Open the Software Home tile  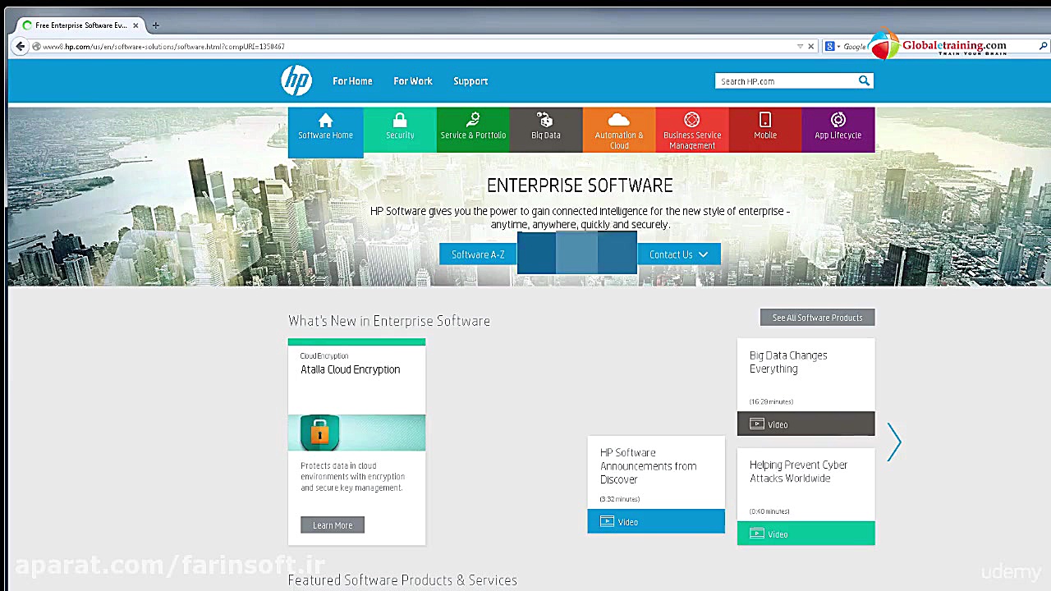tap(325, 132)
